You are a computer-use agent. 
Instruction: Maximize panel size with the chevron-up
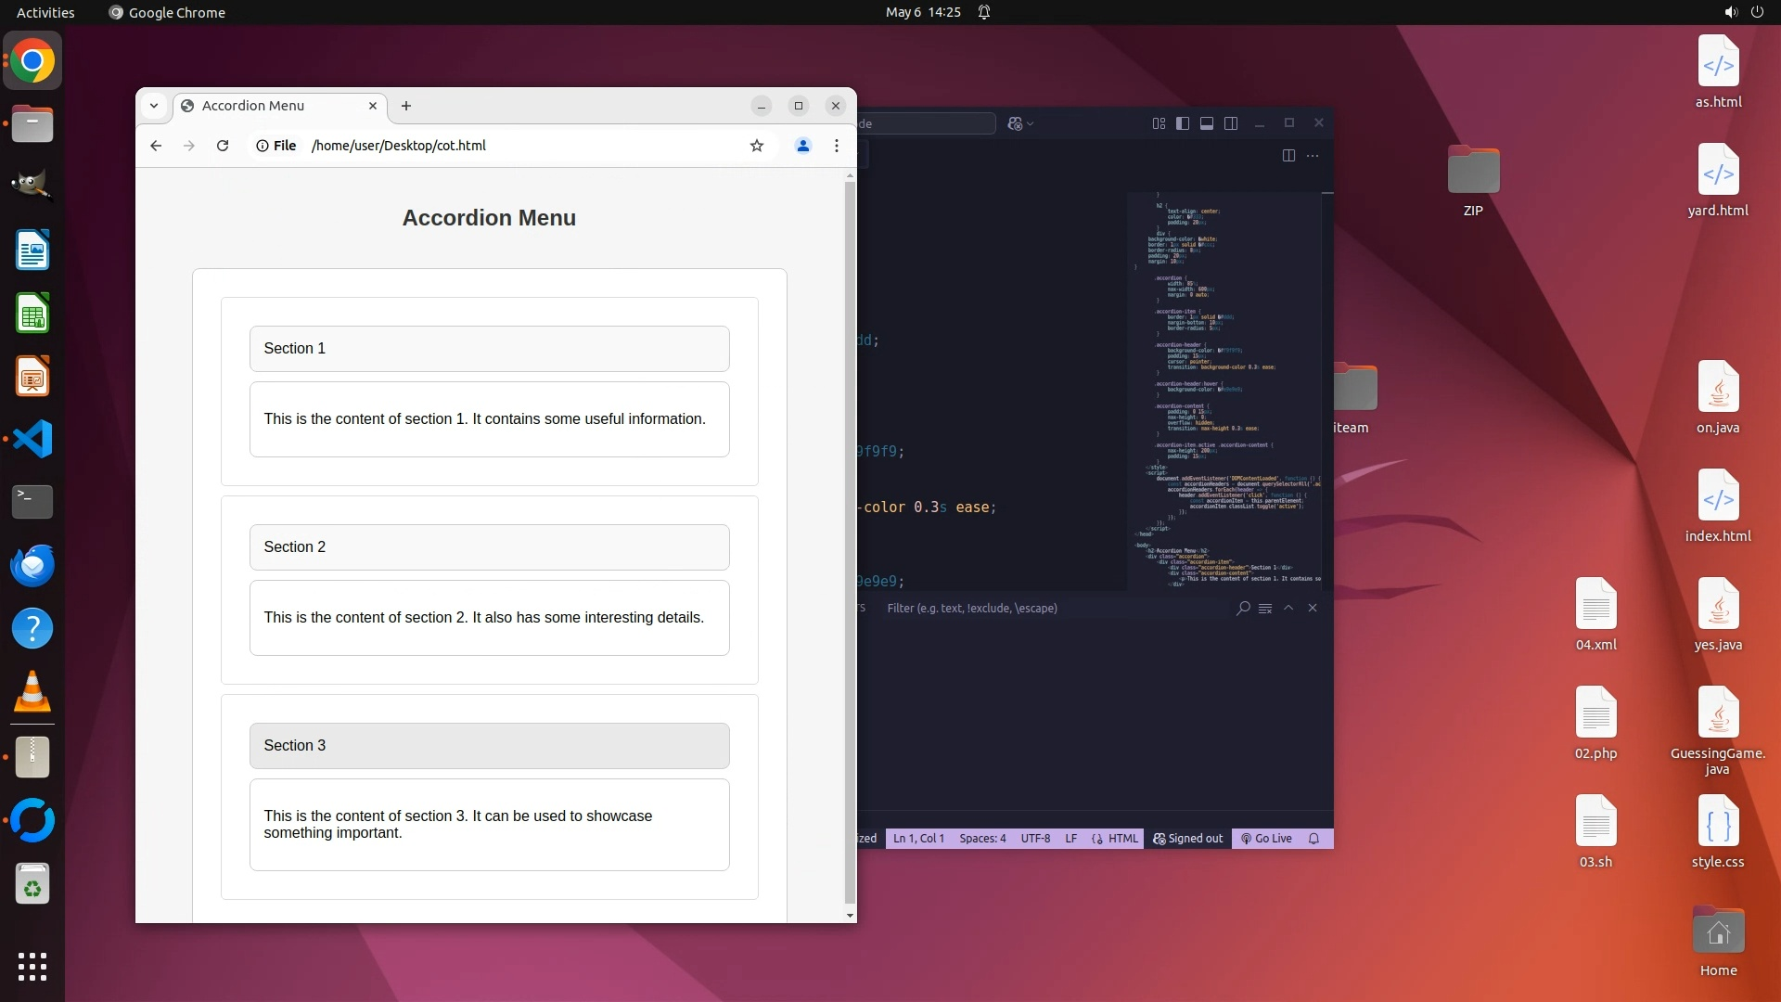[1288, 608]
